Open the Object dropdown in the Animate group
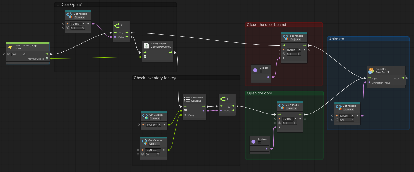This screenshot has width=414, height=172. pos(348,110)
